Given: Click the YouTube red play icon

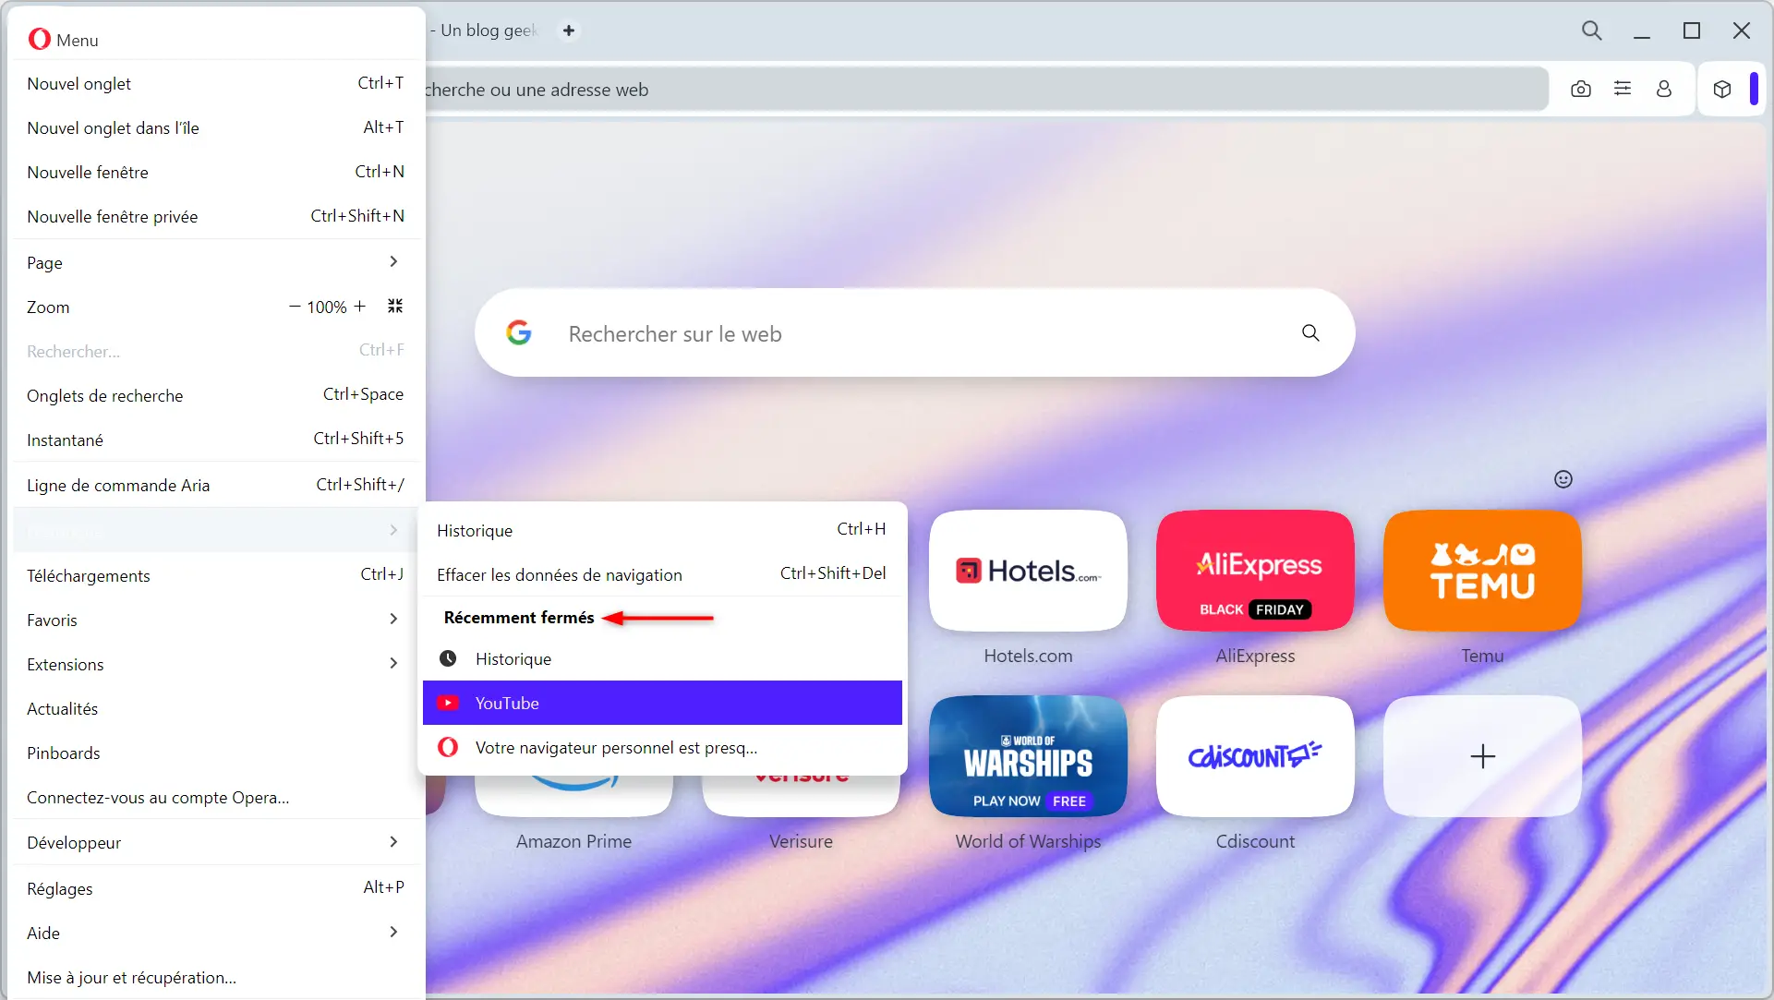Looking at the screenshot, I should pos(448,703).
